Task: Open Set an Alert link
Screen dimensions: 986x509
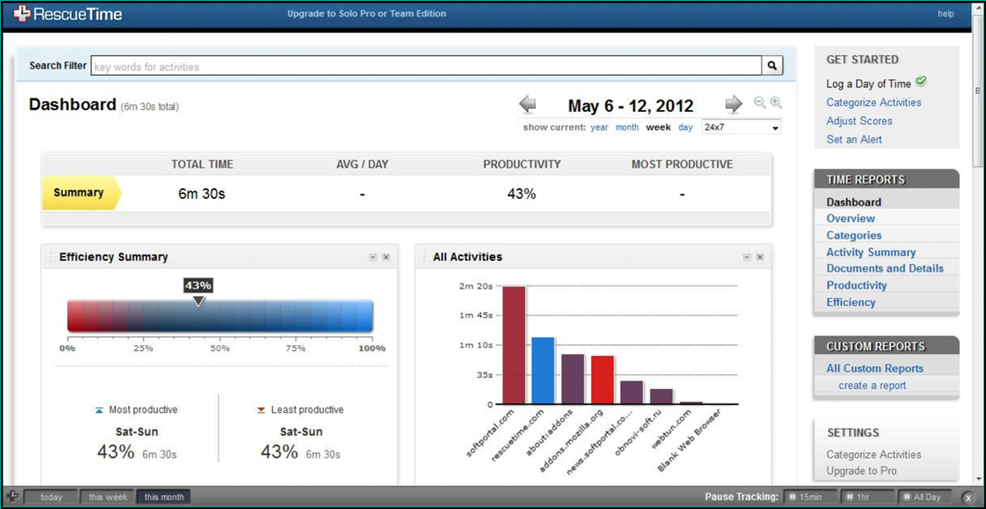Action: (854, 140)
